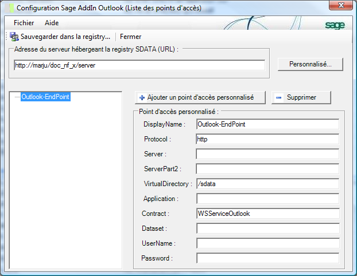Click the empty Application input field
357x276 pixels.
[267, 199]
